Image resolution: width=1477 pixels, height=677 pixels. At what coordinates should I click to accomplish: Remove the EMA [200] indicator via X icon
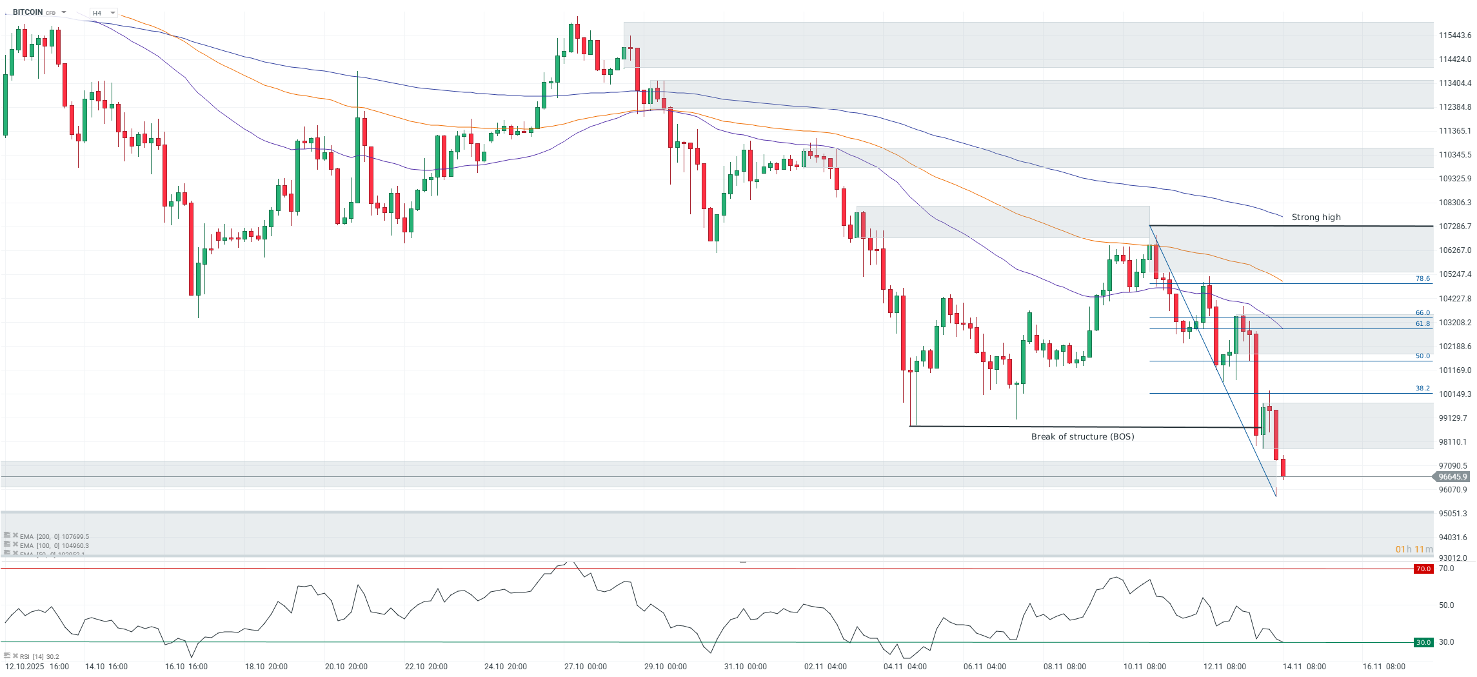point(15,536)
